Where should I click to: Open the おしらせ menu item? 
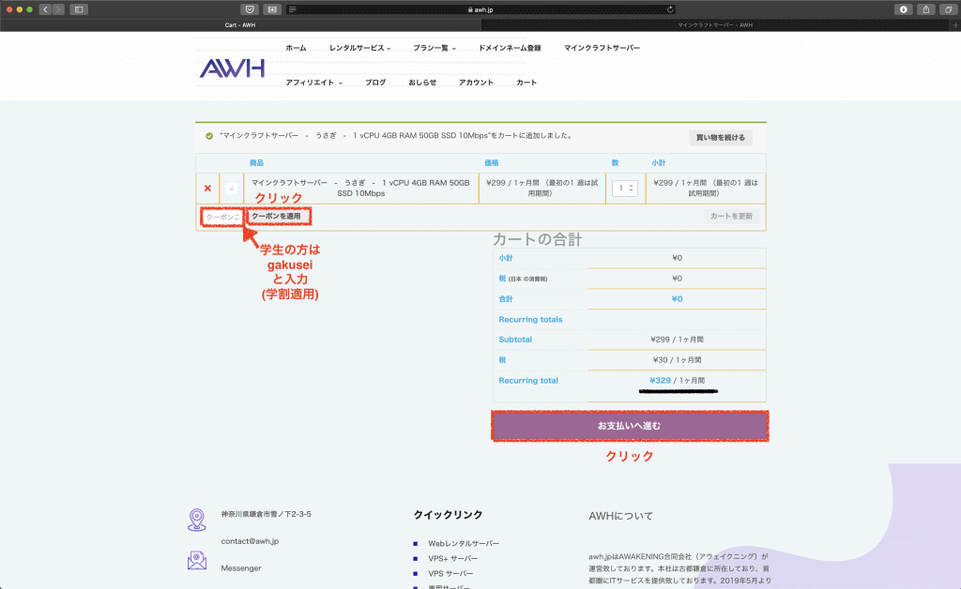423,83
